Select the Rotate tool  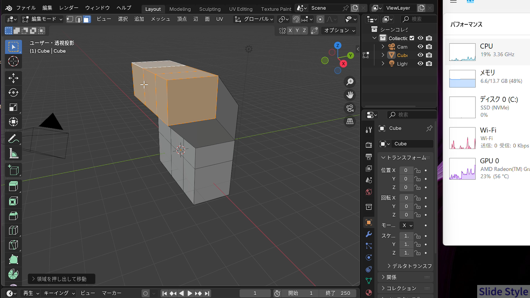[13, 93]
